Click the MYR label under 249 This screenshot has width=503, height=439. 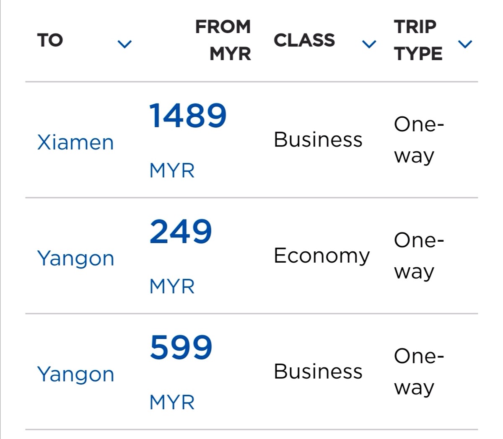pos(172,287)
